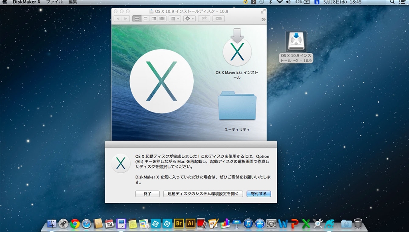Open the Apple menu
This screenshot has width=409, height=232.
click(5, 2)
